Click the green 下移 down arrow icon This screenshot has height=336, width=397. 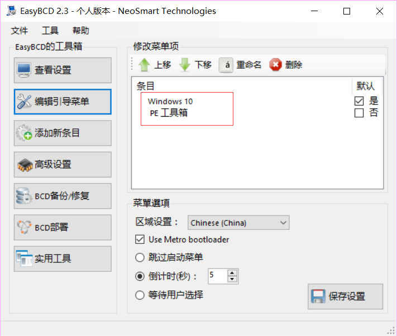(185, 65)
